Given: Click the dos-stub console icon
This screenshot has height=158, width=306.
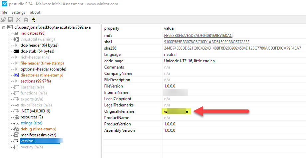Looking at the screenshot, I should [16, 51].
